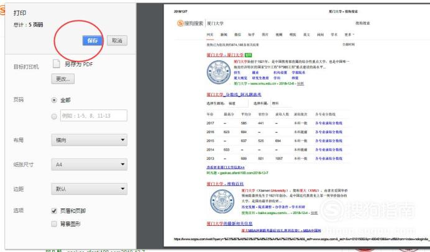Click the score line link in the 2016 row
The width and height of the screenshot is (430, 252).
(x=329, y=132)
